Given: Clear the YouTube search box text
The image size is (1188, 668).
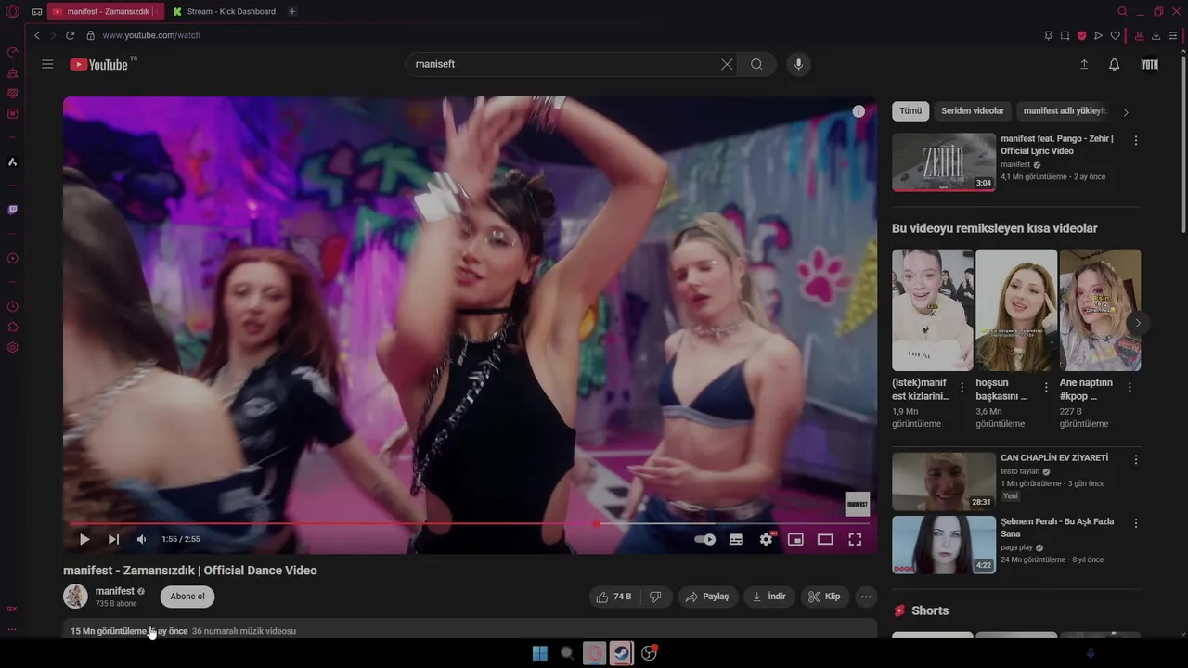Looking at the screenshot, I should pos(727,64).
